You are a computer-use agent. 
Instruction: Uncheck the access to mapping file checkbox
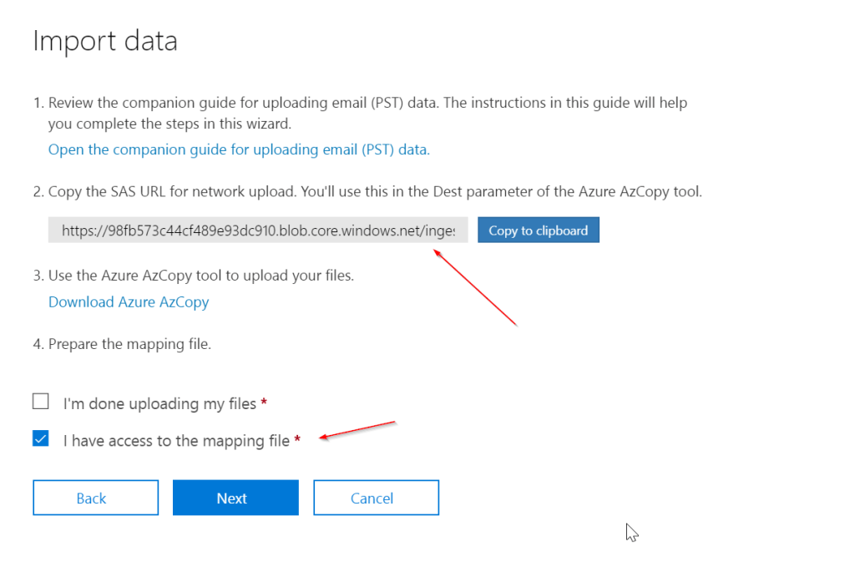pyautogui.click(x=41, y=439)
